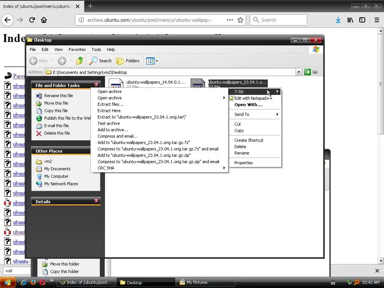Switch to My Pictures taskbar button
384x288 pixels.
point(205,282)
